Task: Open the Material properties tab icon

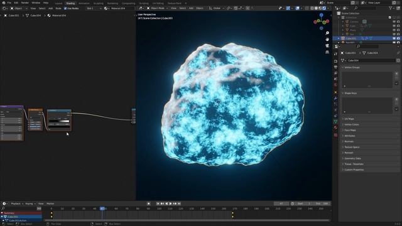Action: (335, 127)
